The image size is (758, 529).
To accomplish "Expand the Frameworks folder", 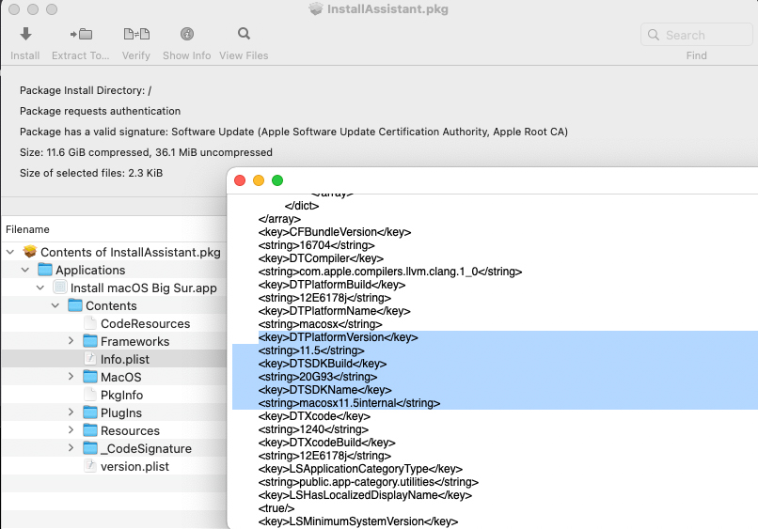I will click(71, 340).
